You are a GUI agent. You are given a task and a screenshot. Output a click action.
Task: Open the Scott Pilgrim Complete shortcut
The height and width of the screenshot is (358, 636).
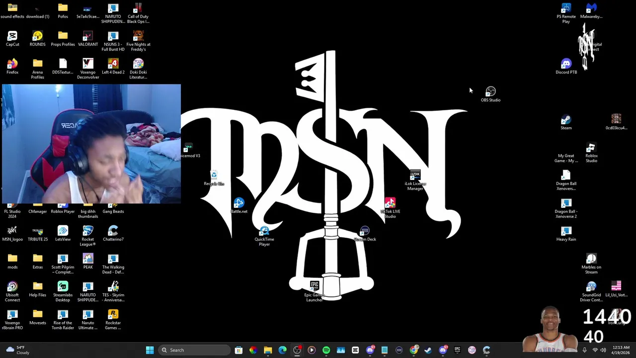[x=63, y=264]
